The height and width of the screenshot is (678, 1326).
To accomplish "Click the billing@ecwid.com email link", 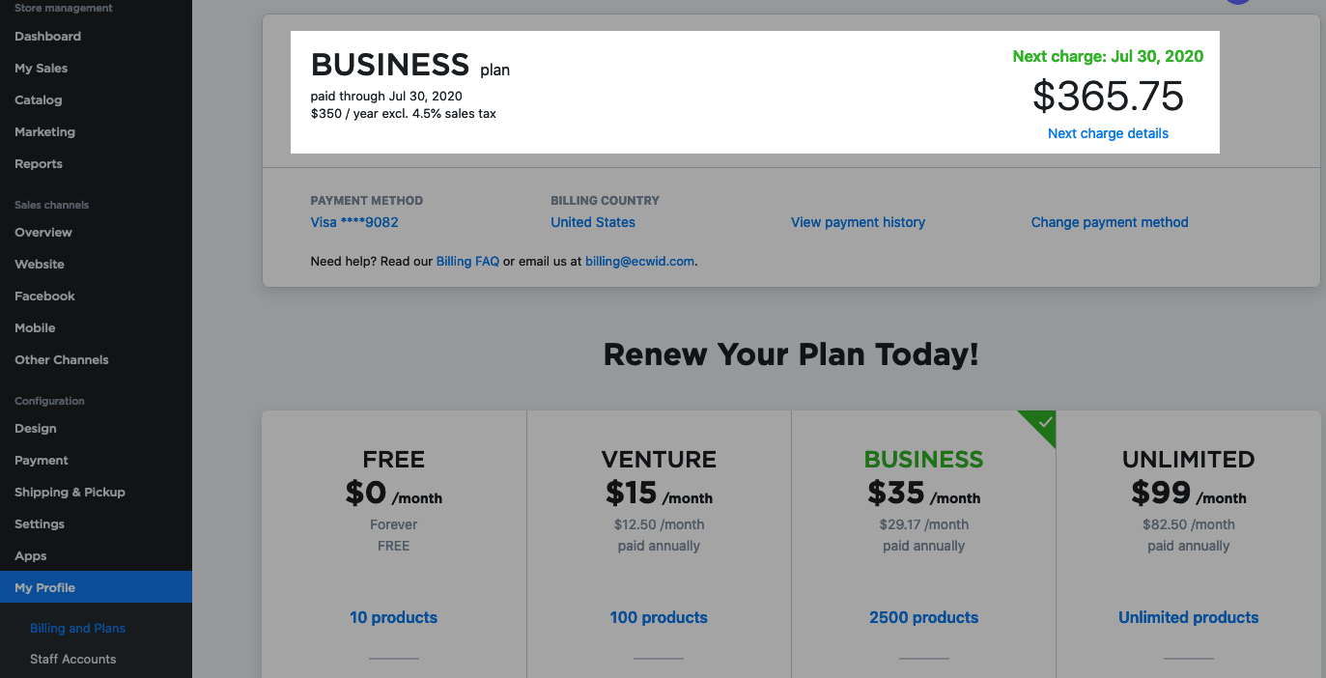I will [639, 262].
